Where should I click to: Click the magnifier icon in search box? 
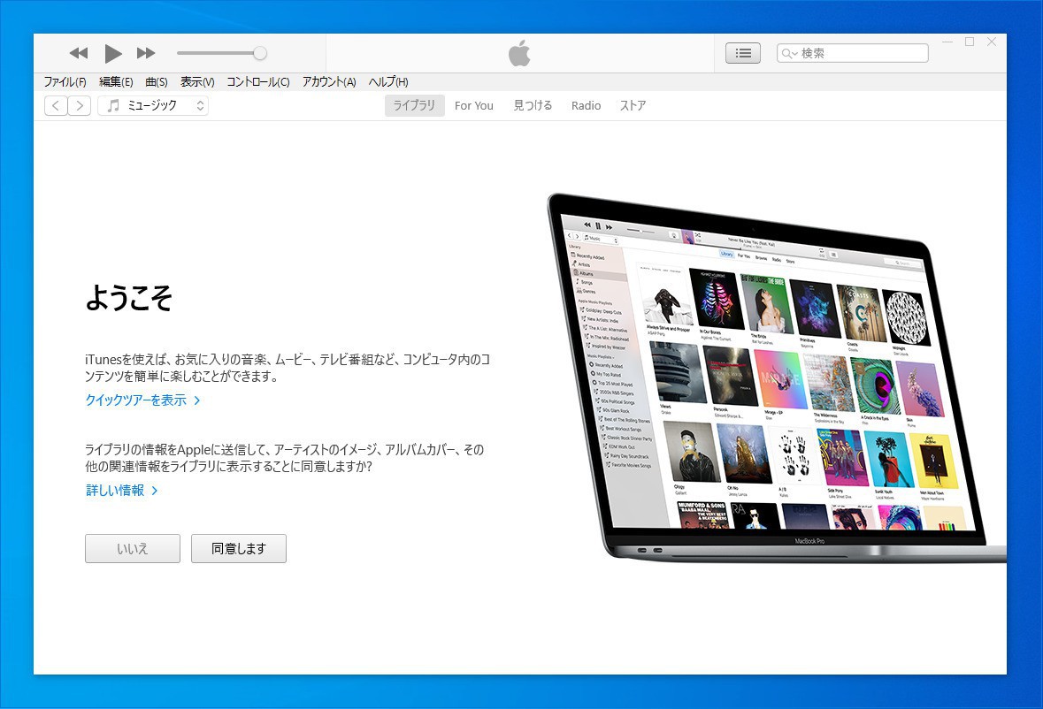(x=787, y=53)
